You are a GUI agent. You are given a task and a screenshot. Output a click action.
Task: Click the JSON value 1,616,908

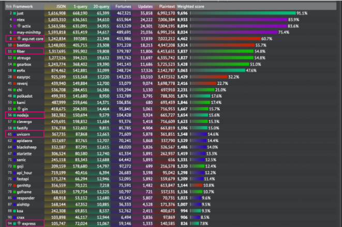click(57, 13)
